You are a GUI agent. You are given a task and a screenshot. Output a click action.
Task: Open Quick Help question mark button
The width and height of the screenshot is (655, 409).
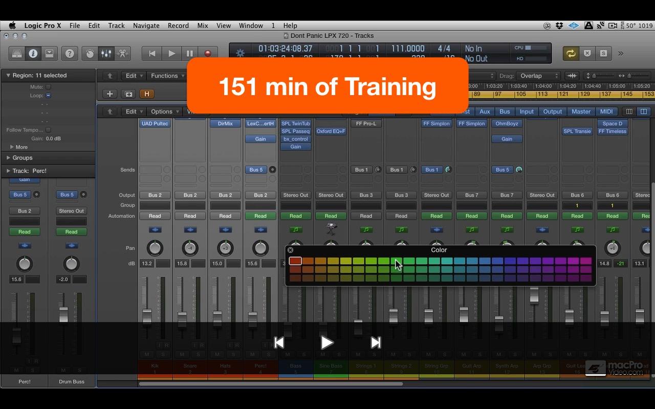(x=70, y=53)
